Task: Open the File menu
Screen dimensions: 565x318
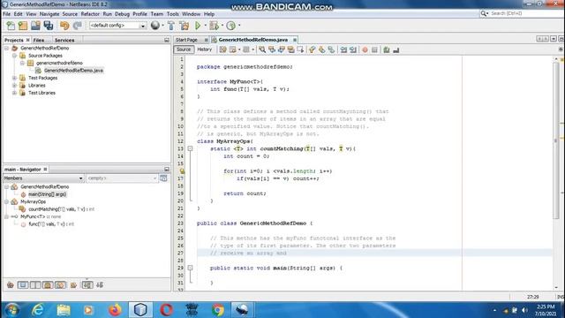Action: 6,14
